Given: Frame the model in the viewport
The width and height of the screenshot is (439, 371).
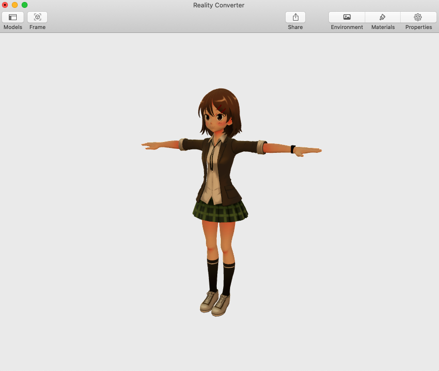Looking at the screenshot, I should coord(37,17).
